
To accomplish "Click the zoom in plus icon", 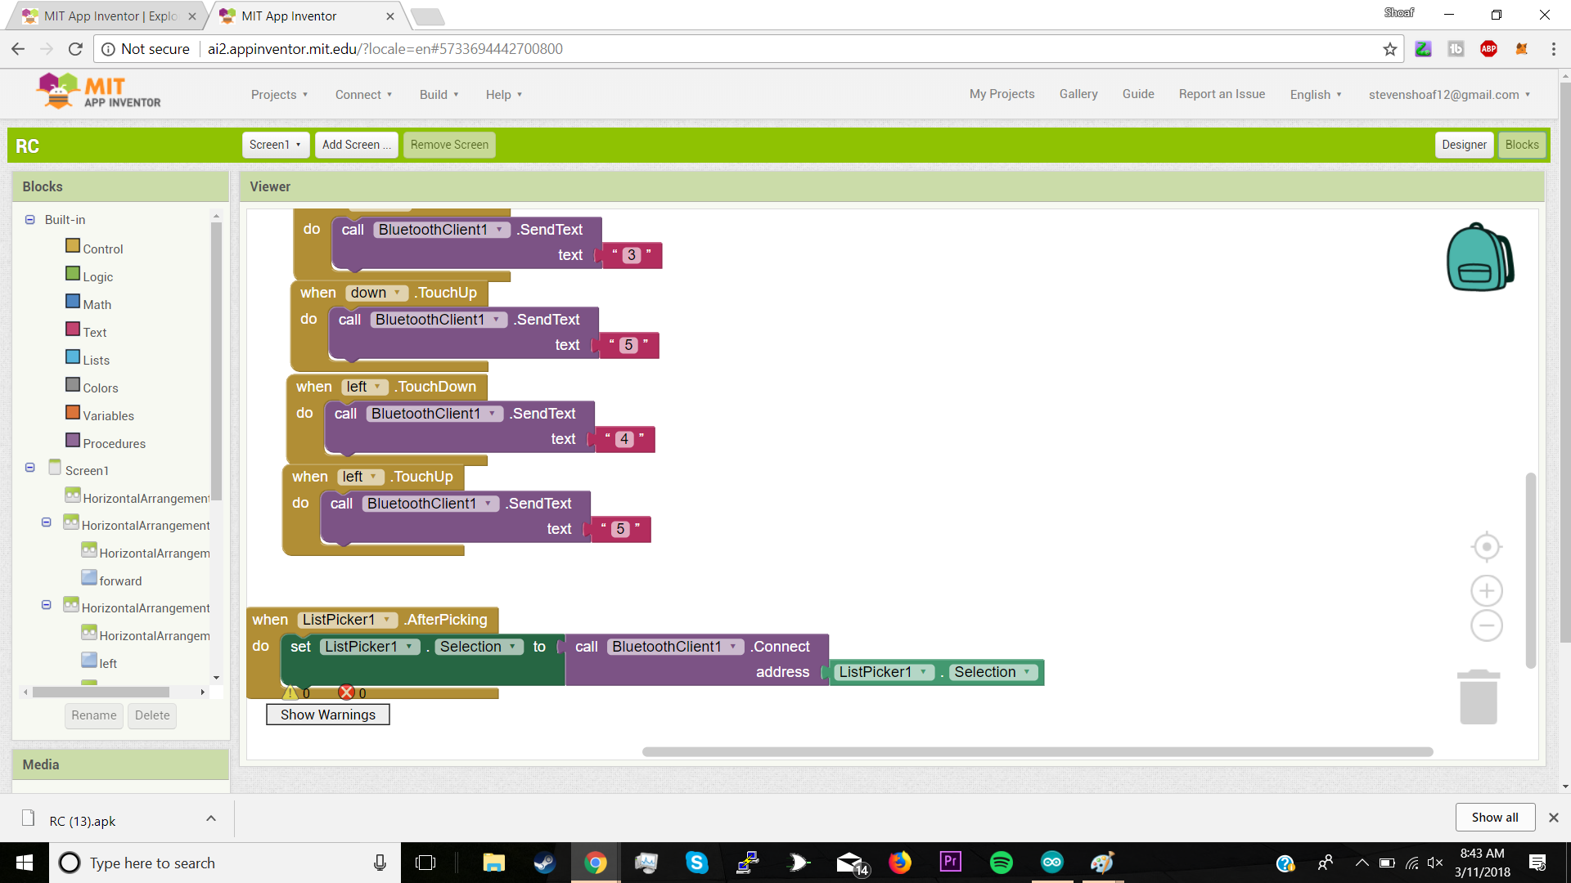I will tap(1486, 590).
